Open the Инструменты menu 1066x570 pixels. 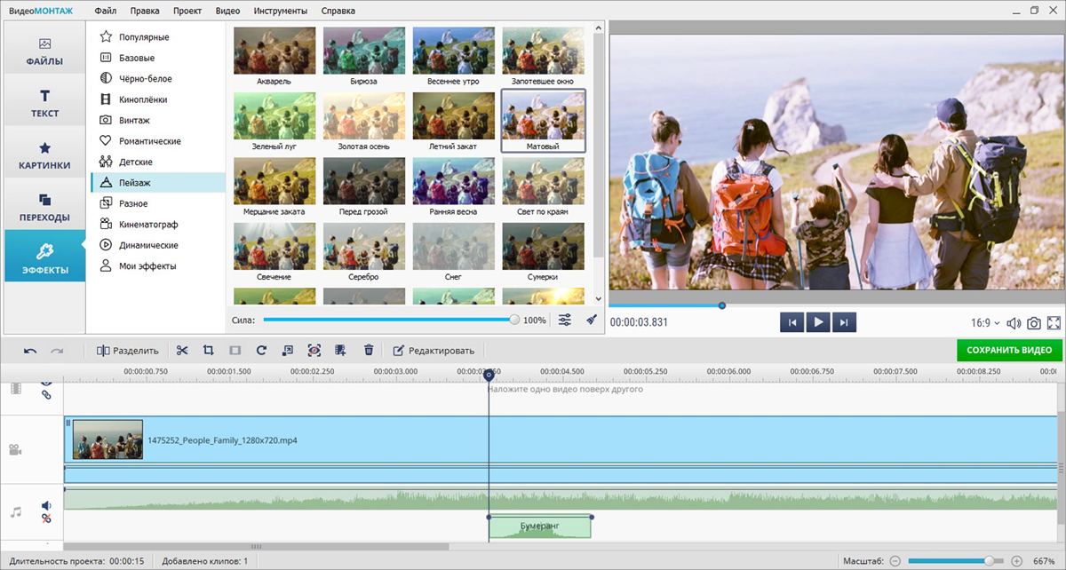280,11
